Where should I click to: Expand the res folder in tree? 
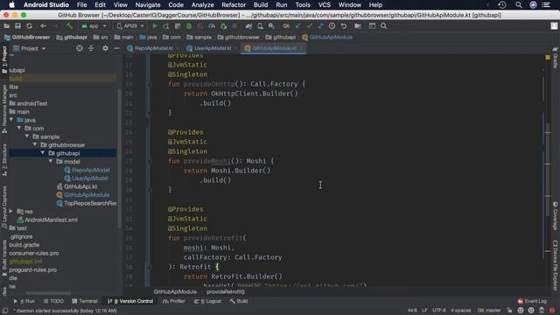(11, 212)
